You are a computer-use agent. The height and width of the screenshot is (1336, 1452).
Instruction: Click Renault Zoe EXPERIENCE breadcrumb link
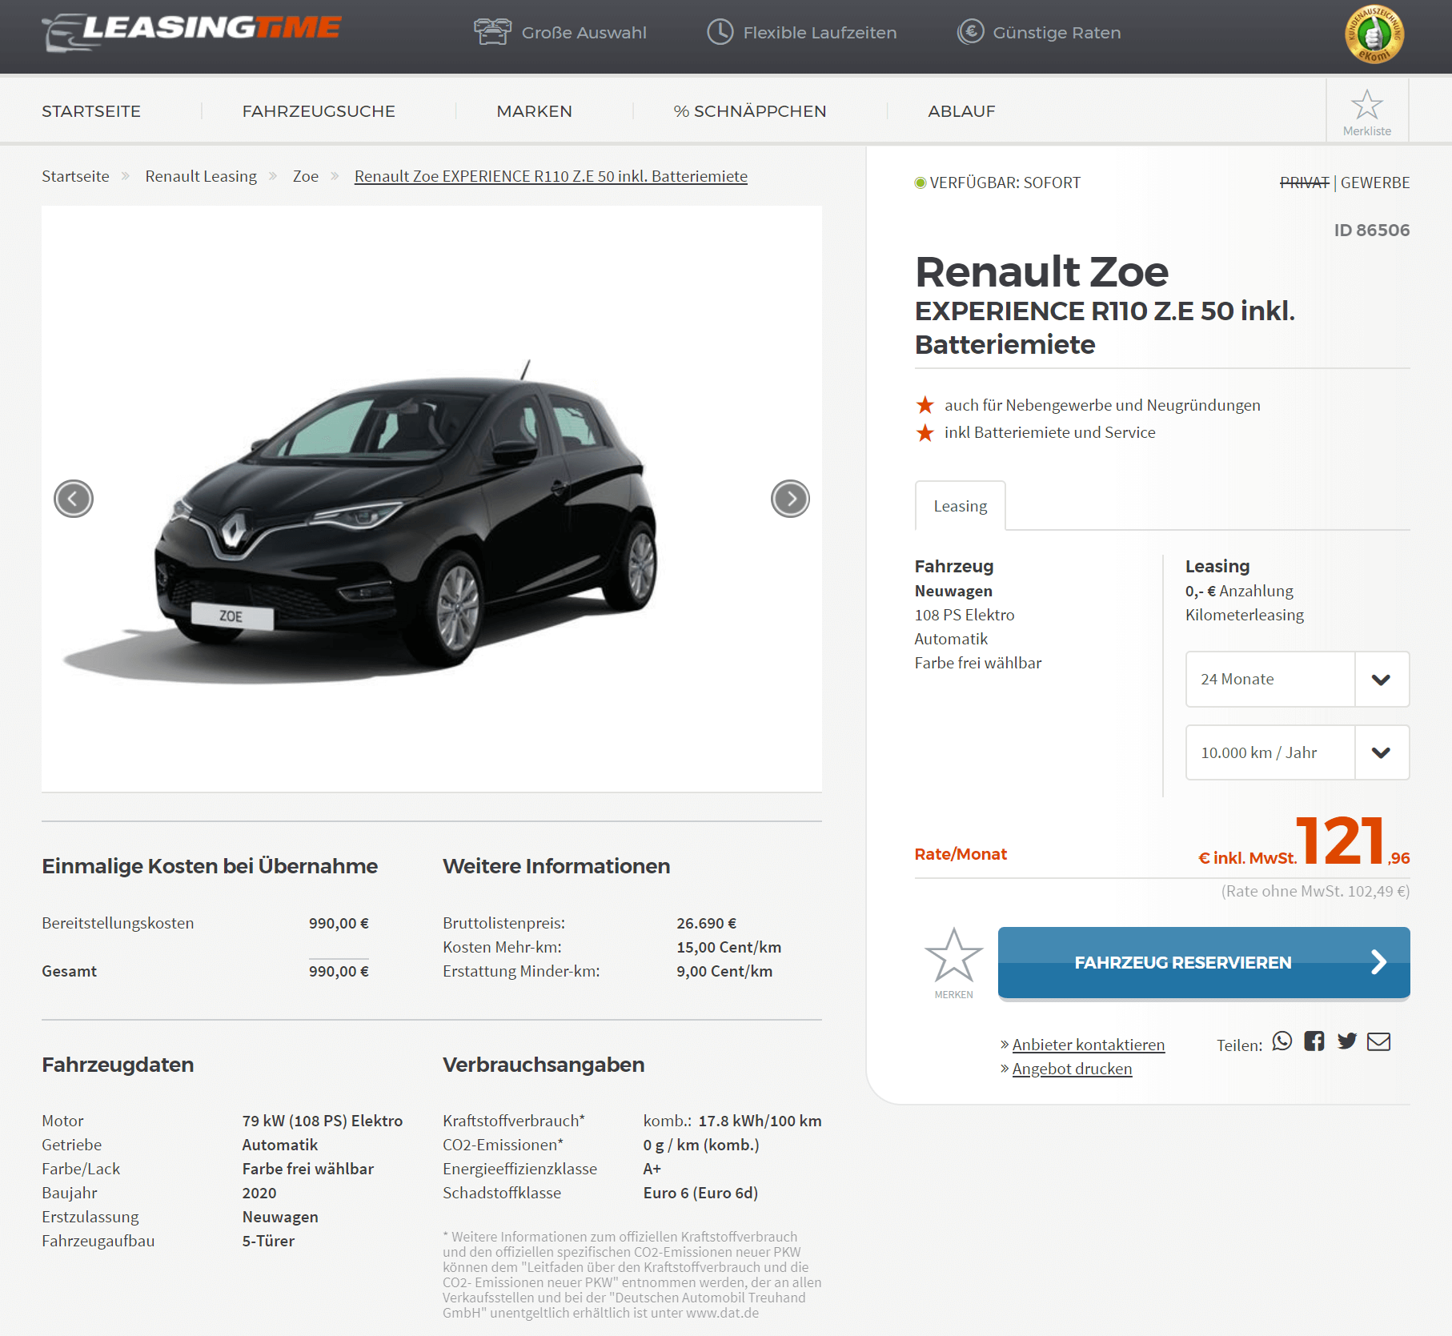pos(551,176)
